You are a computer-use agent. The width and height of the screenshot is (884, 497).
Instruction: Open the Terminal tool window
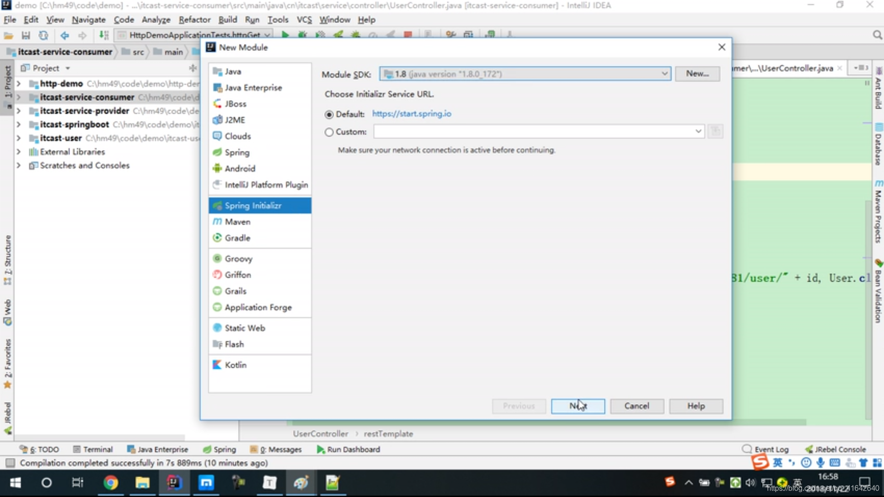coord(93,449)
